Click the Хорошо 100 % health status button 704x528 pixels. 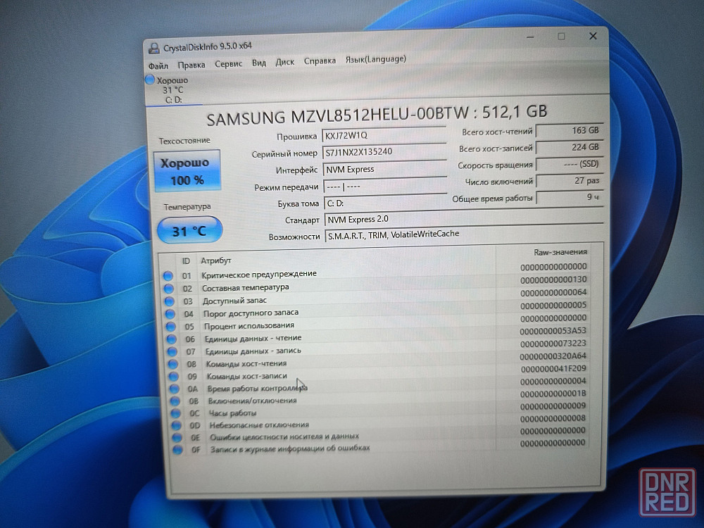click(187, 171)
